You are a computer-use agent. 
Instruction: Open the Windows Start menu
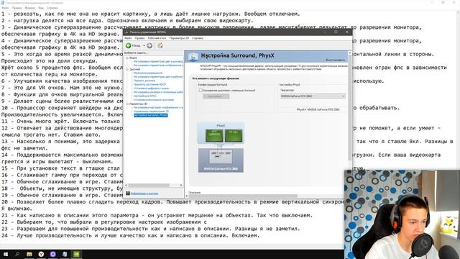6,254
